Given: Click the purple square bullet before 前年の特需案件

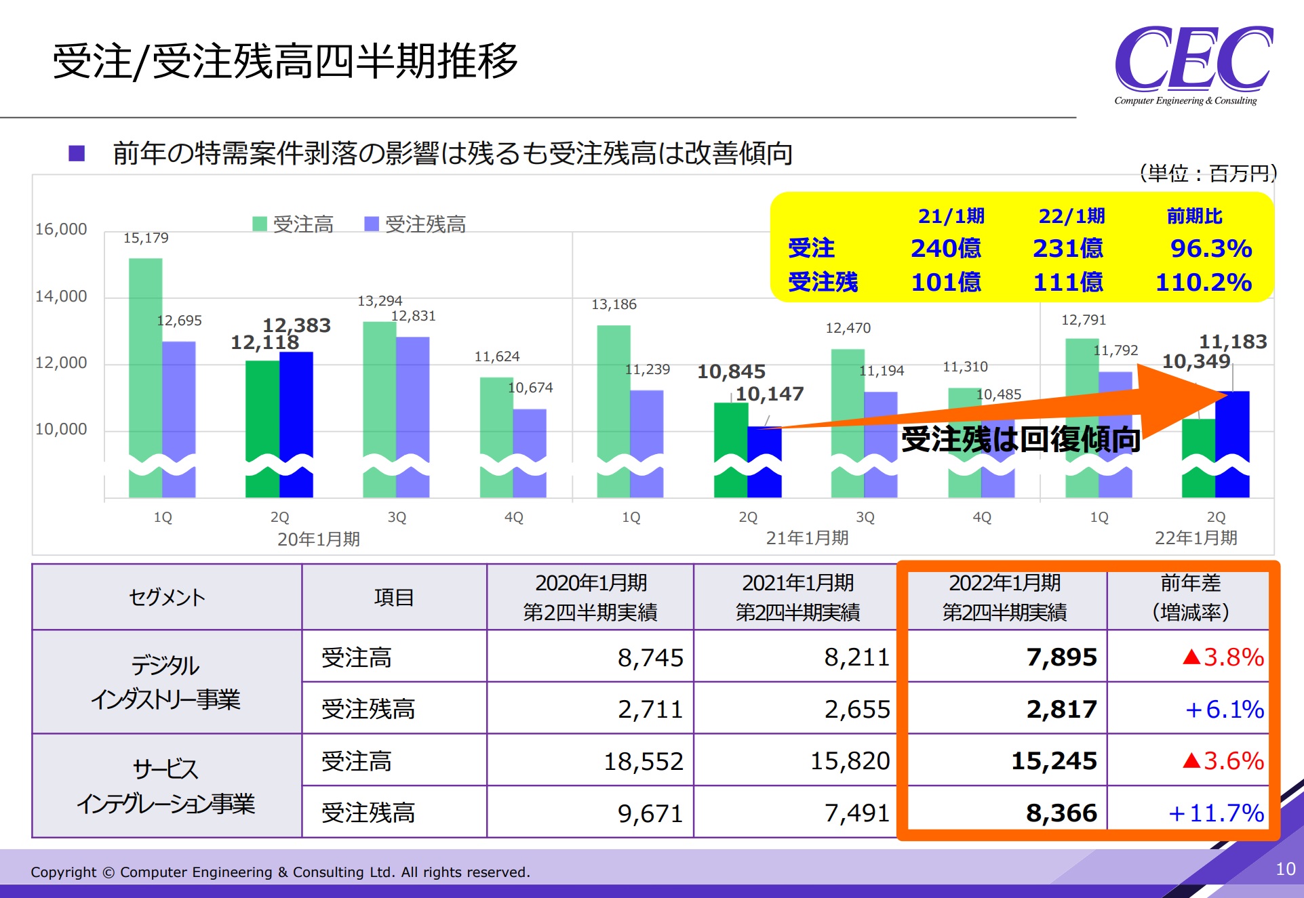Looking at the screenshot, I should (x=77, y=153).
